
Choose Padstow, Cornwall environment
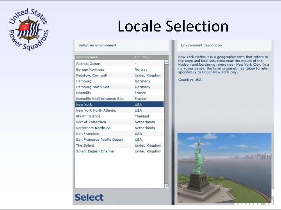119,75
